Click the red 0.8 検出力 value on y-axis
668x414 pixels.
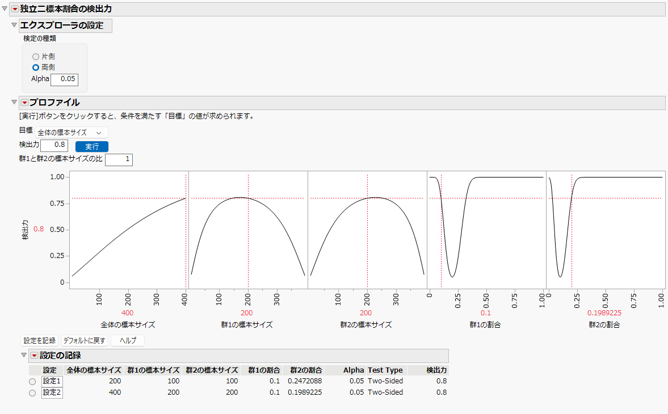pyautogui.click(x=39, y=229)
